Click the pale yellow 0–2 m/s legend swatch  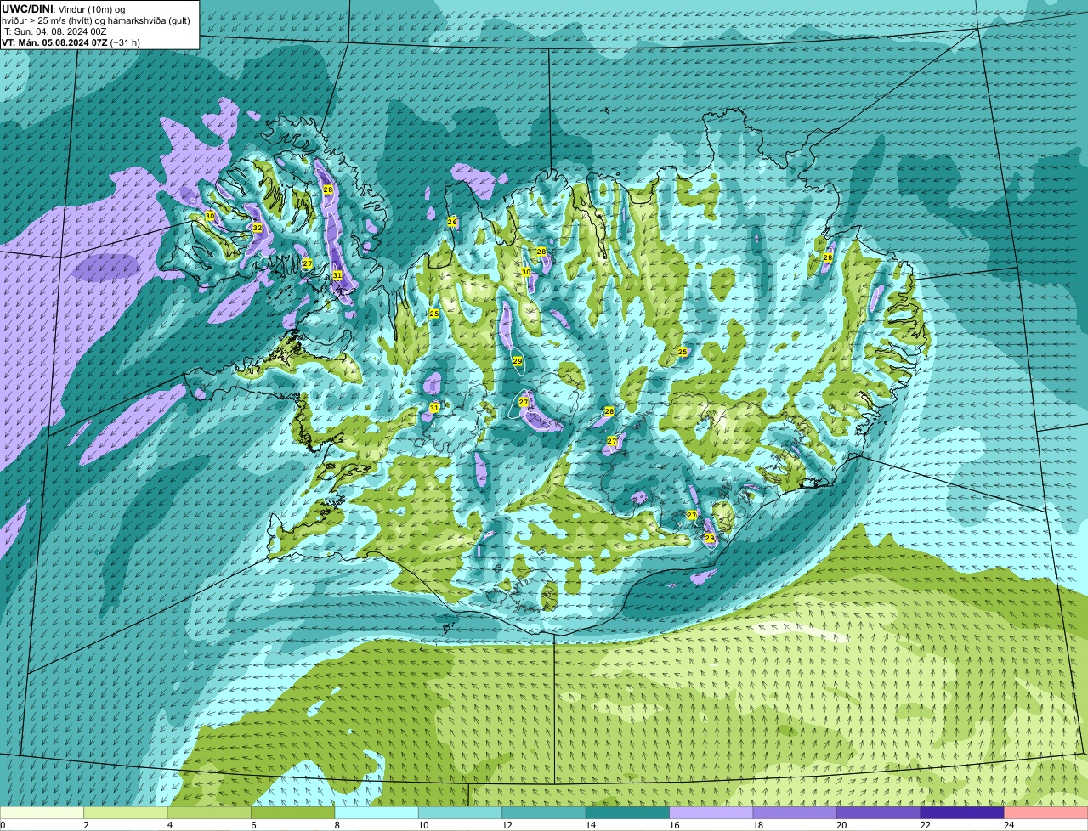pyautogui.click(x=42, y=812)
